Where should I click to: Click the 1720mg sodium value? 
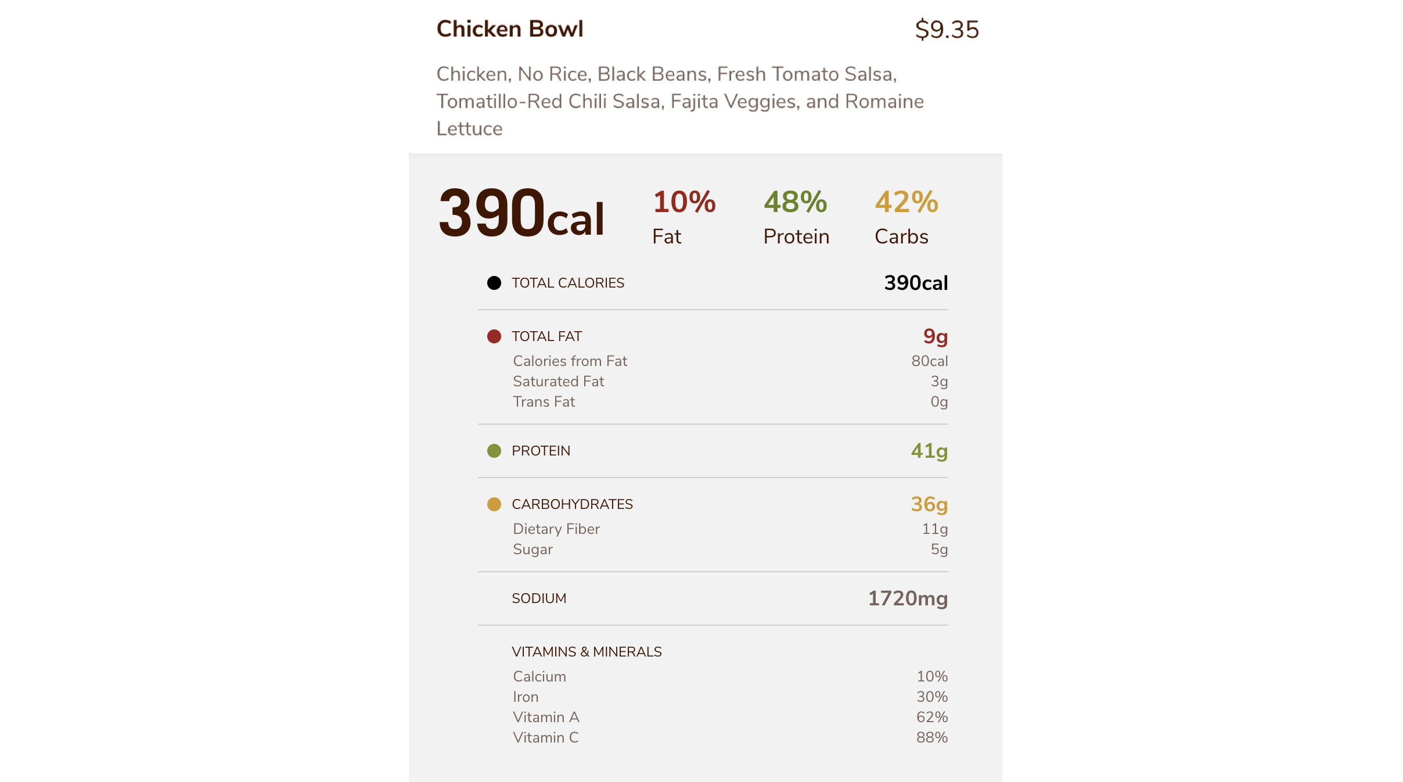pos(907,598)
